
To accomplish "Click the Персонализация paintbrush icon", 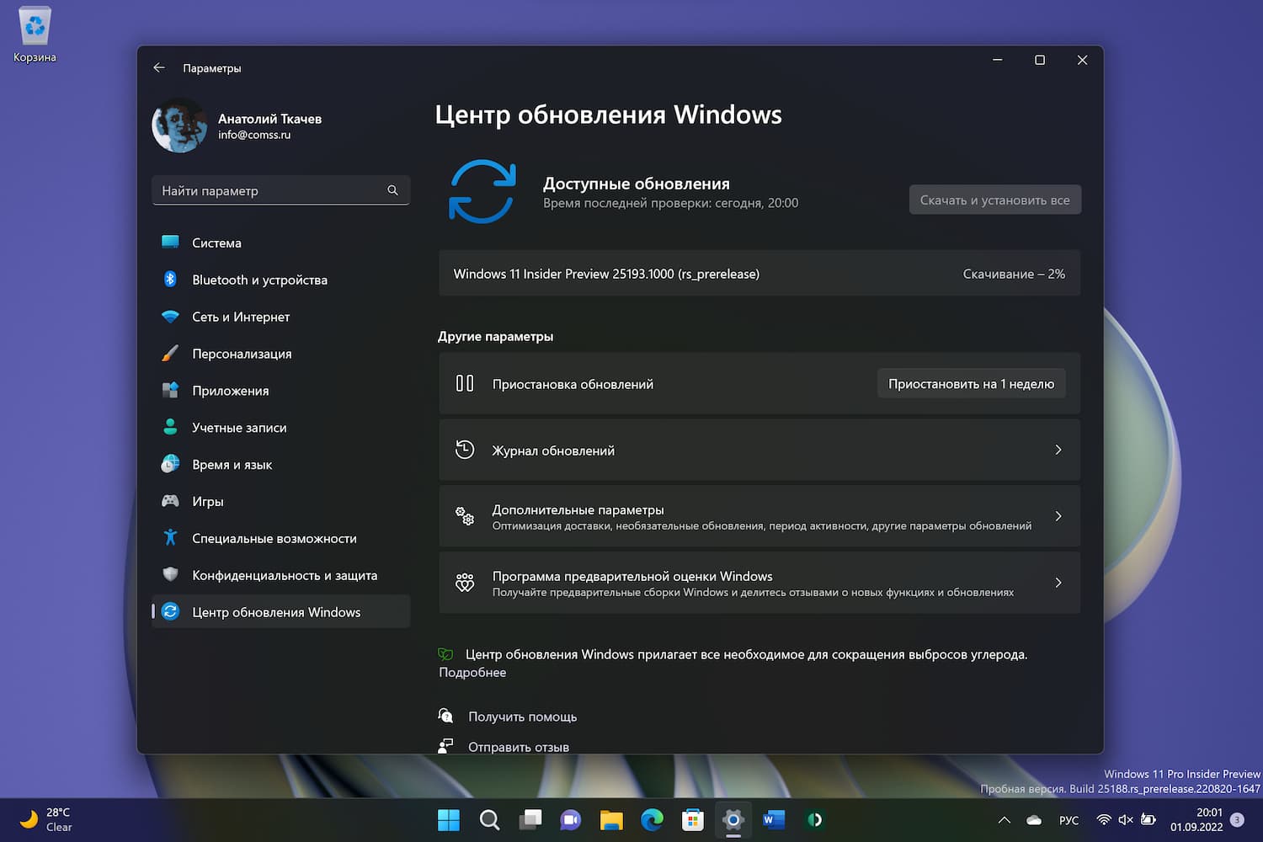I will (x=170, y=354).
